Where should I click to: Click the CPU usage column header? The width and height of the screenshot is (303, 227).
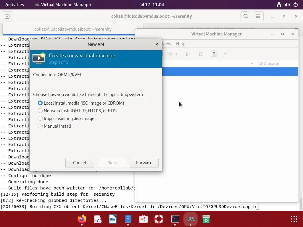(269, 64)
